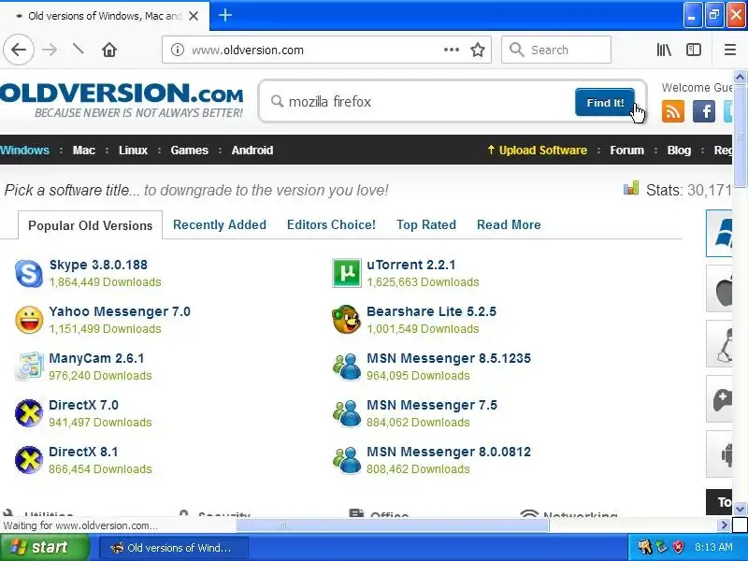Open the browser home page
This screenshot has height=561, width=748.
[109, 50]
